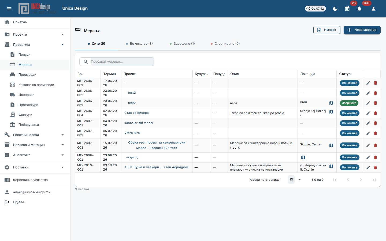The height and width of the screenshot is (241, 386).
Task: Click the Unica Design logo
Action: click(x=38, y=9)
